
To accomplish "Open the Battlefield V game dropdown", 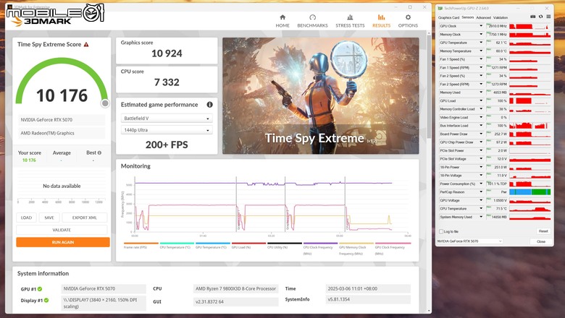I will pyautogui.click(x=167, y=119).
